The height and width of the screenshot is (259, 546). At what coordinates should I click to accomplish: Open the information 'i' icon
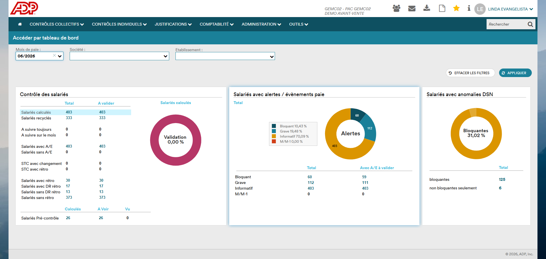(469, 8)
